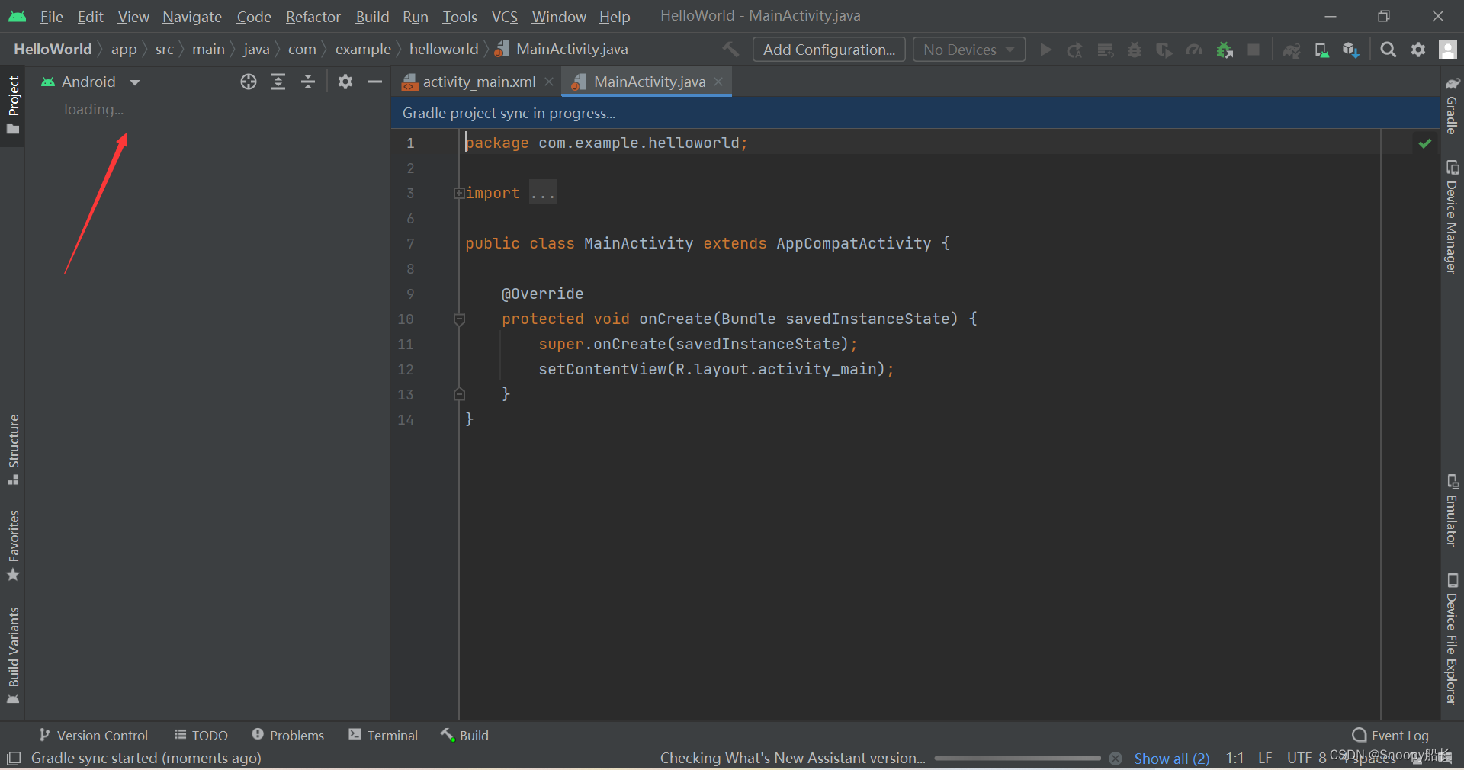Click the HelloWorld root breadcrumb
The height and width of the screenshot is (770, 1464).
tap(53, 50)
